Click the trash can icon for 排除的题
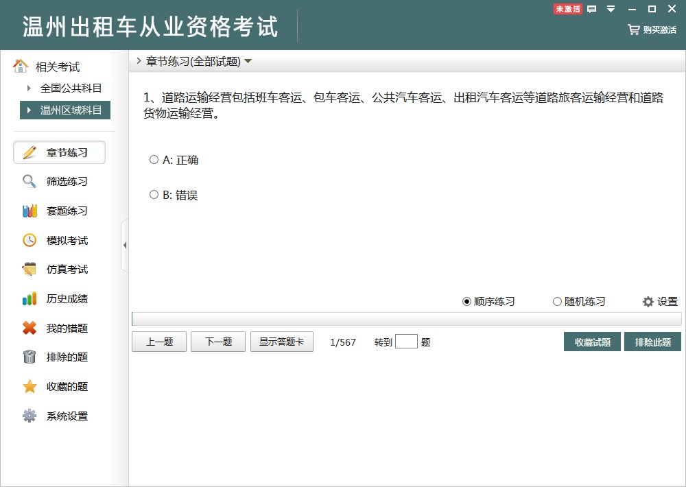The width and height of the screenshot is (686, 487). coord(29,357)
